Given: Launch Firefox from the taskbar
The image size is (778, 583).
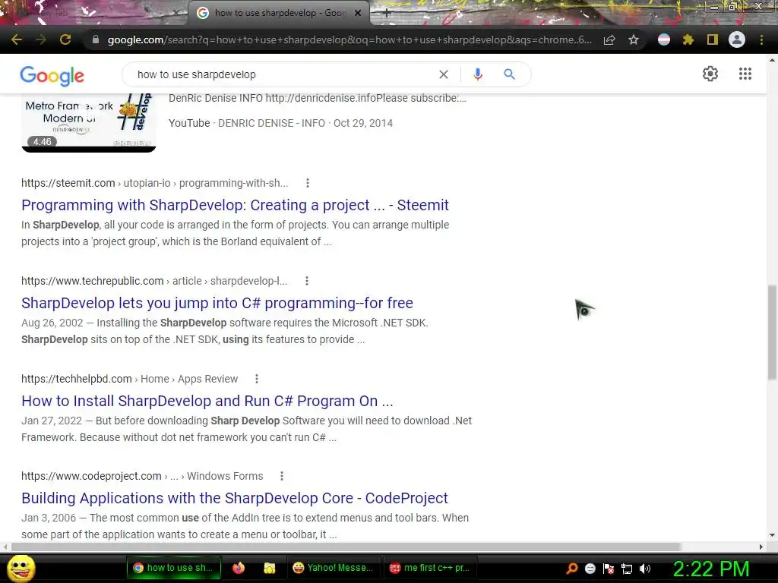Looking at the screenshot, I should click(x=239, y=568).
